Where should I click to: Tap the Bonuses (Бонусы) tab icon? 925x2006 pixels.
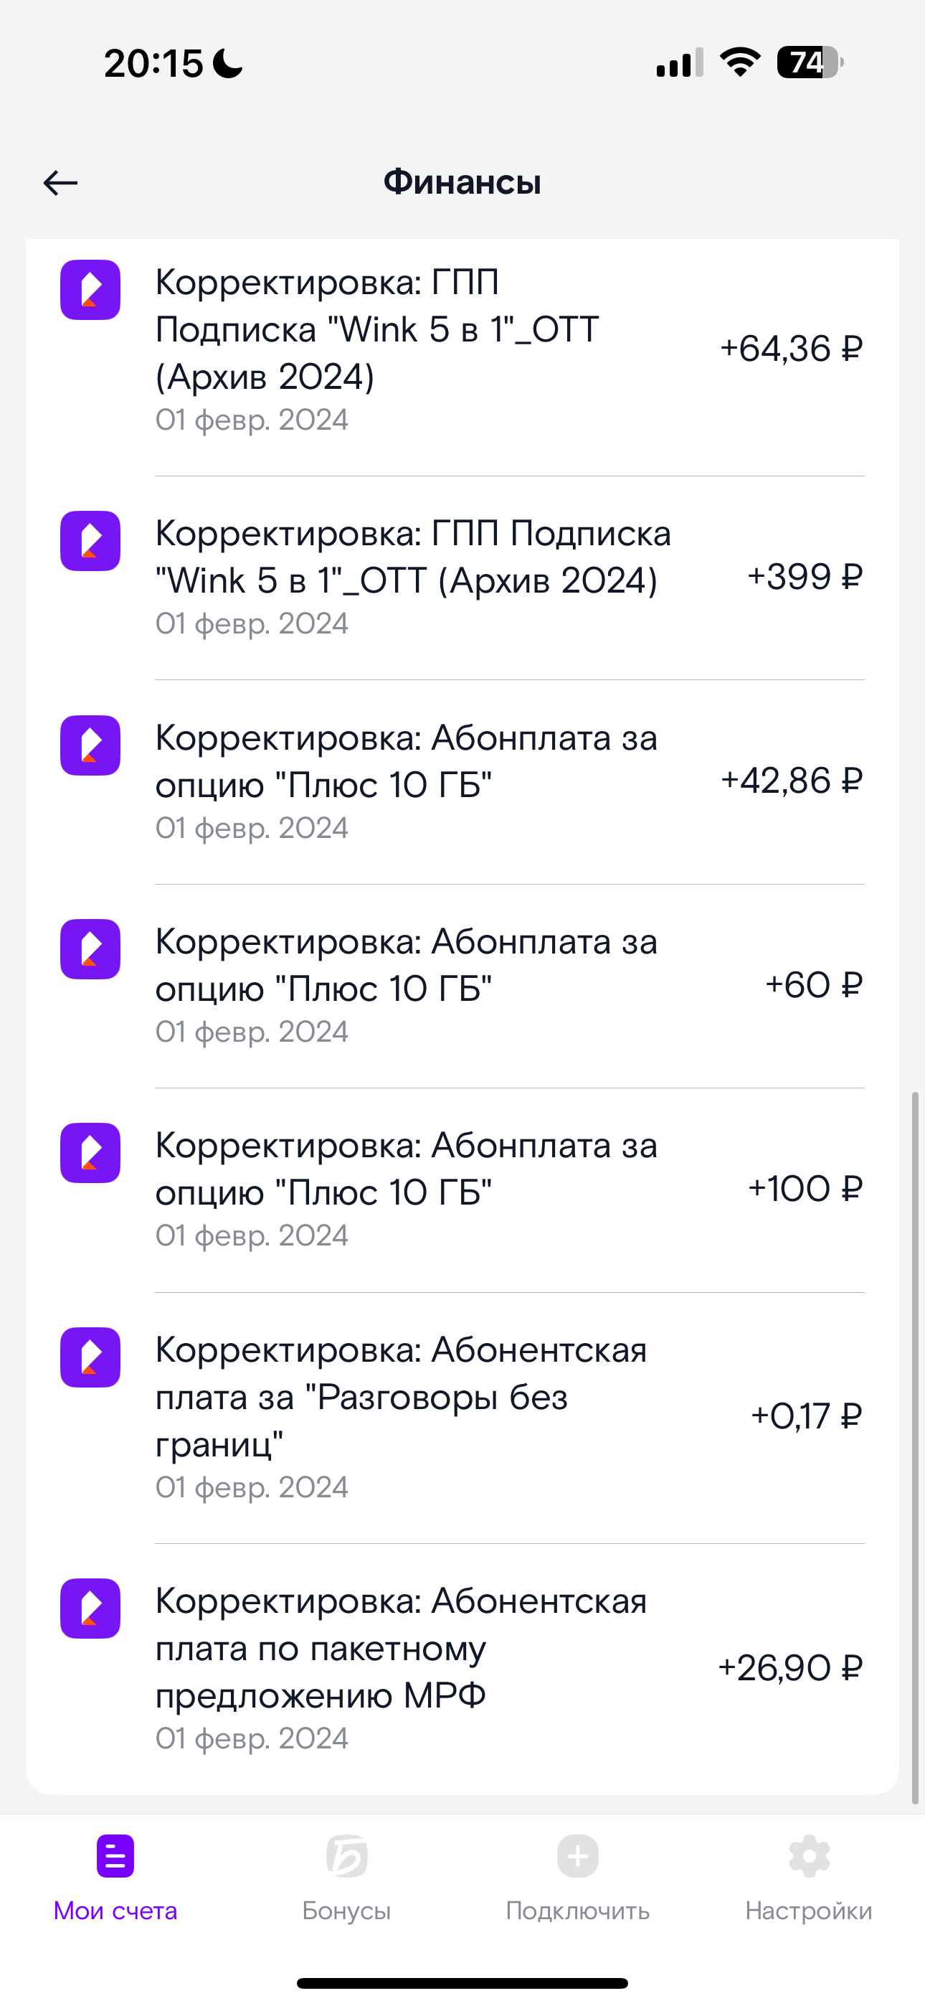pos(346,1857)
